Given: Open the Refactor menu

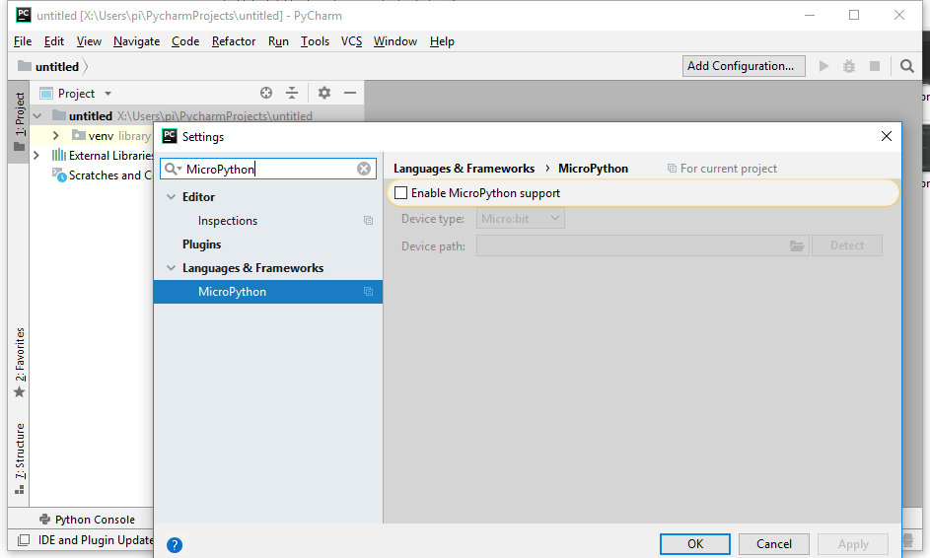Looking at the screenshot, I should coord(234,41).
